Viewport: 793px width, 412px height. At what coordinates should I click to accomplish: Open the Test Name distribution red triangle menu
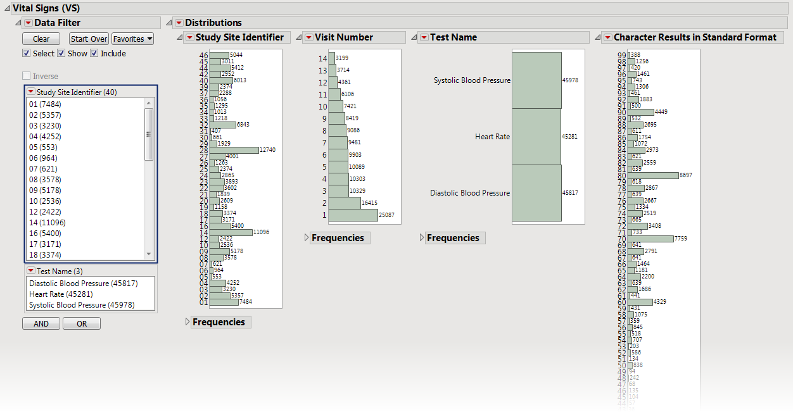[x=424, y=38]
